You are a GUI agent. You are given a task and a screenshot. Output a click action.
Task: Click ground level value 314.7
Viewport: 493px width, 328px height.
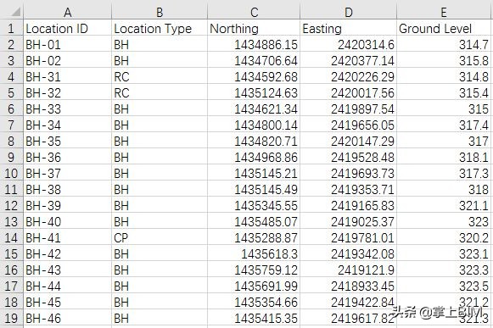(445, 44)
